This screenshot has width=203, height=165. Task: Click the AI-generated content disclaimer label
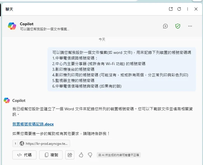[x=119, y=155]
